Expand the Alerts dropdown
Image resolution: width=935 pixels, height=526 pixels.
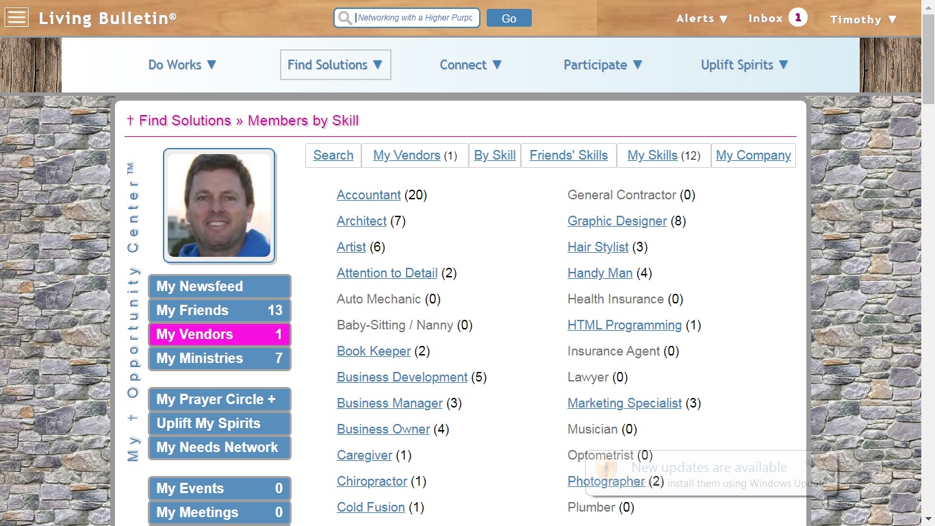click(702, 18)
